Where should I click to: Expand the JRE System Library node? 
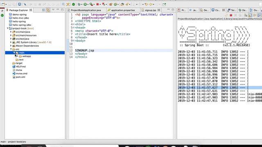11,42
